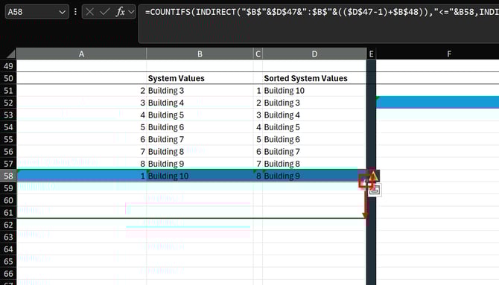
Task: Select row 55 header
Action: (x=8, y=139)
